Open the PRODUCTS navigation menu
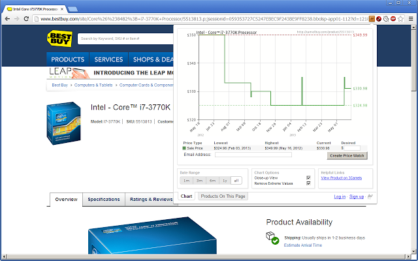 pyautogui.click(x=68, y=59)
